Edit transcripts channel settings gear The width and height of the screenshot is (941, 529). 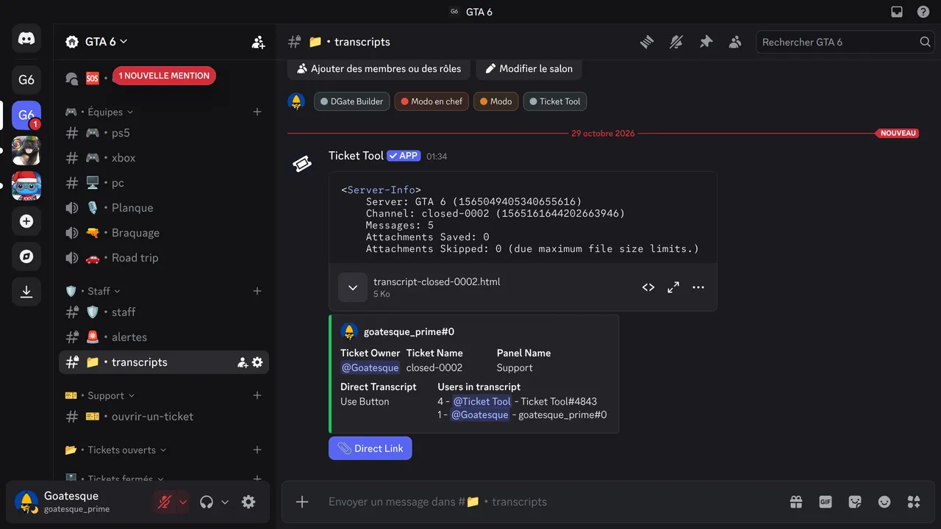(257, 362)
